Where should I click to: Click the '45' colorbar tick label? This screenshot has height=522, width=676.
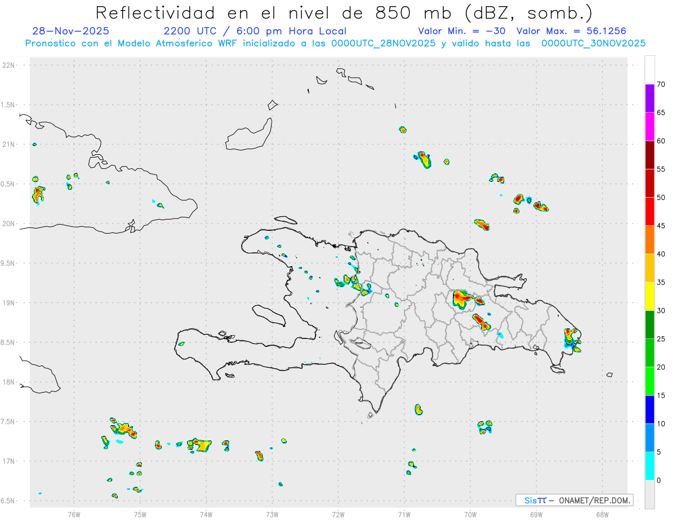661,226
